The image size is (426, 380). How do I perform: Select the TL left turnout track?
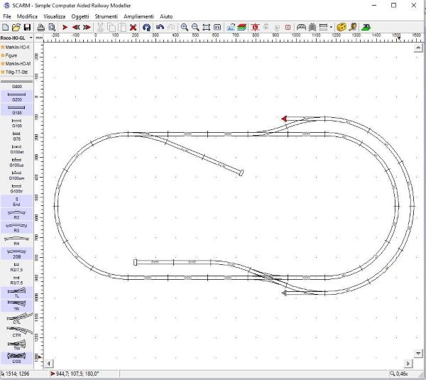tap(16, 292)
